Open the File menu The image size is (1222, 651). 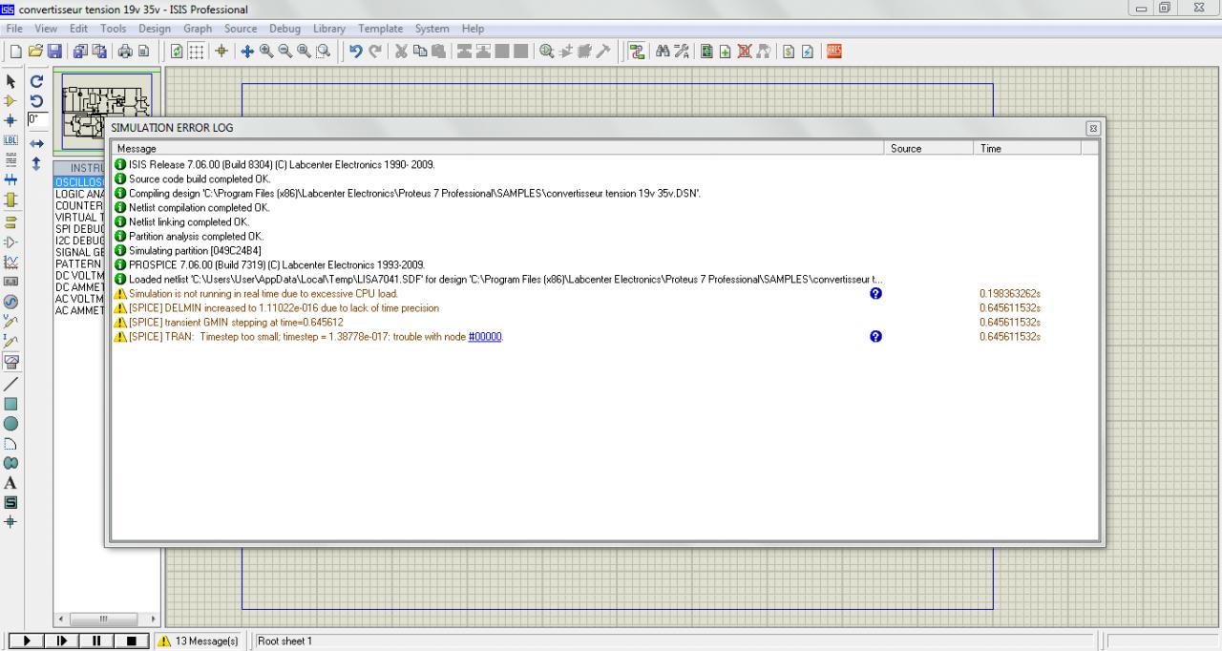[14, 29]
